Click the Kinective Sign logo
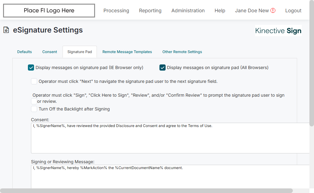This screenshot has height=193, width=314. 278,31
